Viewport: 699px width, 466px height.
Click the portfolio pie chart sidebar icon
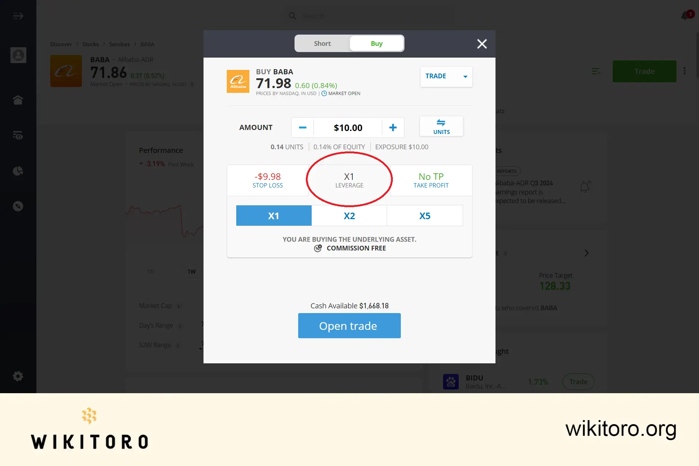pyautogui.click(x=18, y=171)
